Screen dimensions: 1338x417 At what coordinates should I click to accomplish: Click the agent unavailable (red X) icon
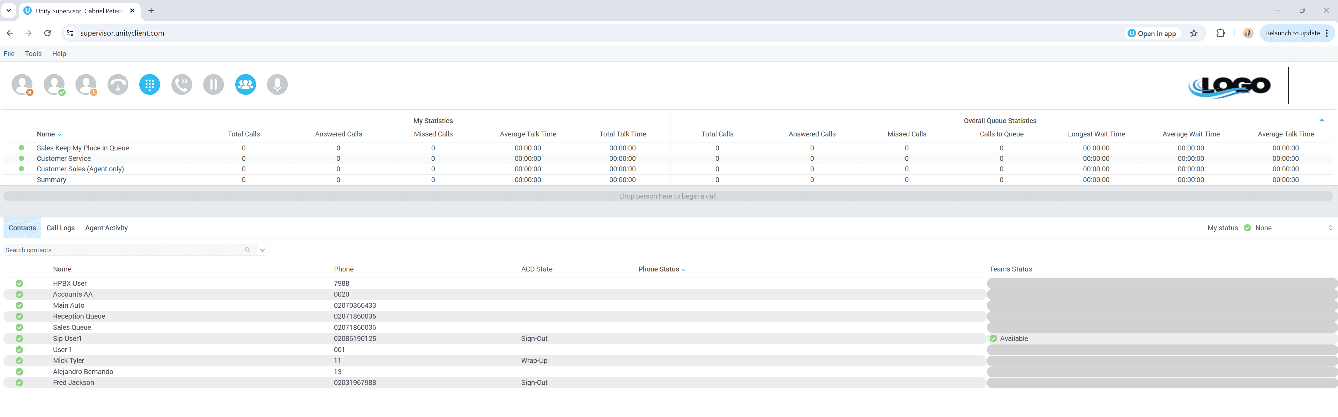[22, 85]
